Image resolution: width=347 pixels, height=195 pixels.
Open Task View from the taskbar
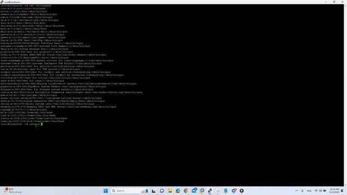click(153, 191)
